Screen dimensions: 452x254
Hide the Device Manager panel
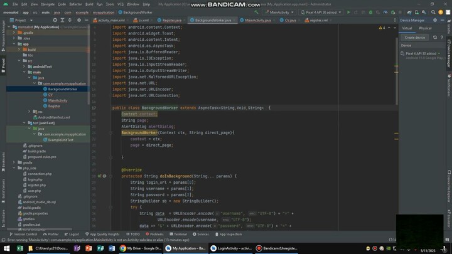point(442,20)
